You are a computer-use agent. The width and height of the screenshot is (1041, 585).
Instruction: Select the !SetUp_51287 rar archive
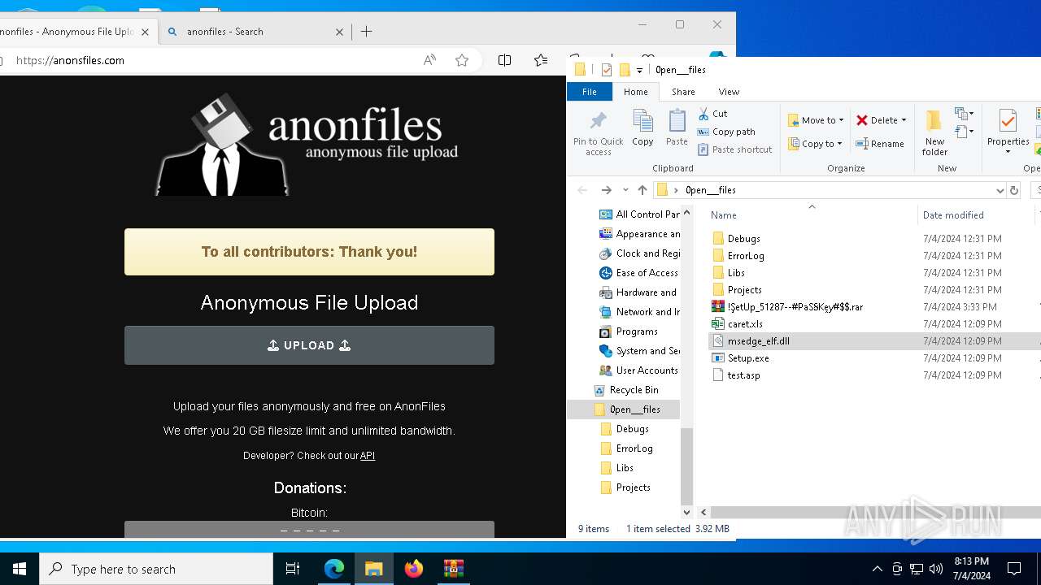[795, 307]
